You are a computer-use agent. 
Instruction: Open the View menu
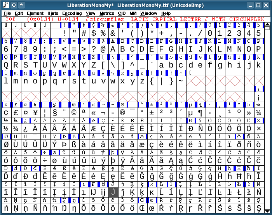tap(91, 13)
